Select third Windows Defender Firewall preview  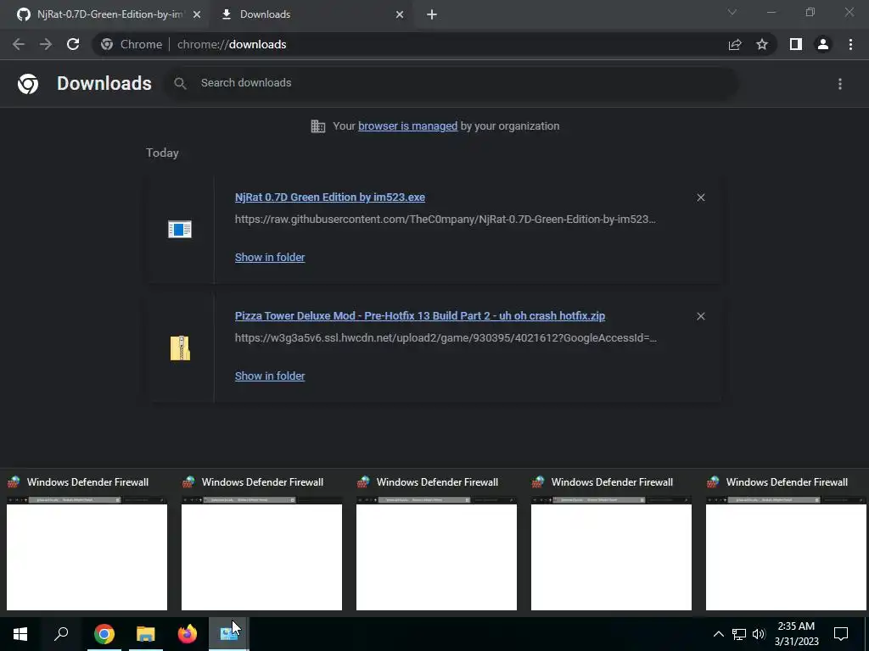pos(437,542)
